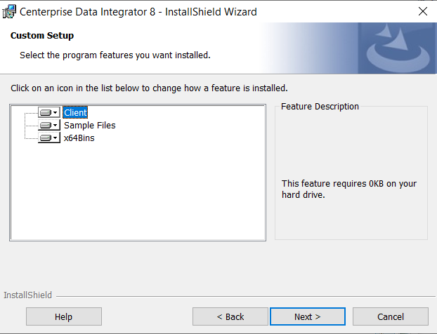This screenshot has height=334, width=437.
Task: Click the Custom Setup heading
Action: point(42,36)
